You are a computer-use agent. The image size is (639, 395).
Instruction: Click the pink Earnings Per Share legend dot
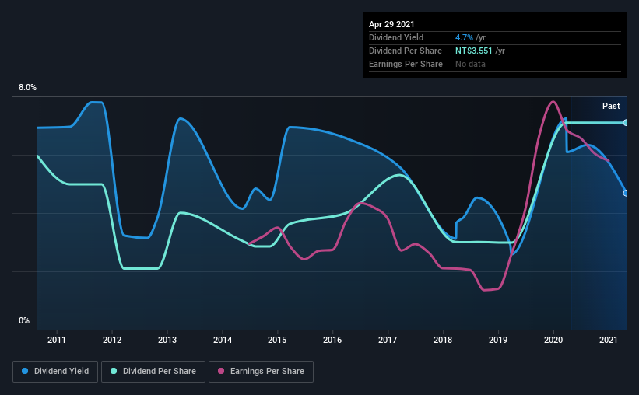click(221, 371)
